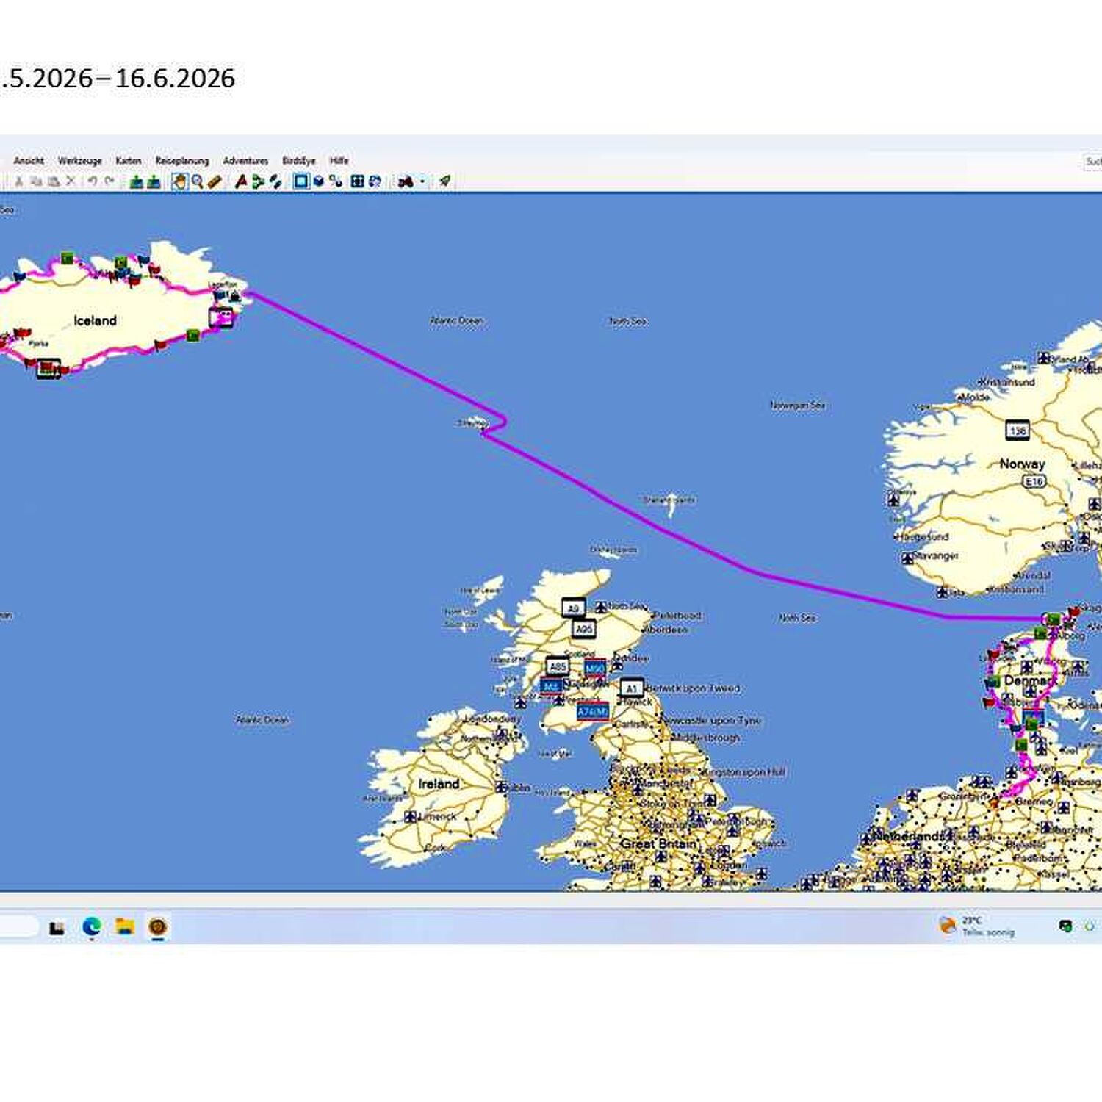Click the Paste toolbar icon
The image size is (1102, 1102).
pyautogui.click(x=54, y=181)
